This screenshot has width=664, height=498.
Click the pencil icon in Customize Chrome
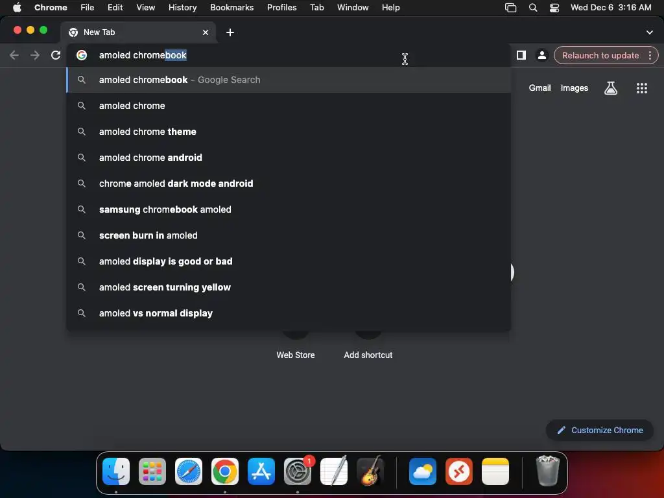pos(561,431)
